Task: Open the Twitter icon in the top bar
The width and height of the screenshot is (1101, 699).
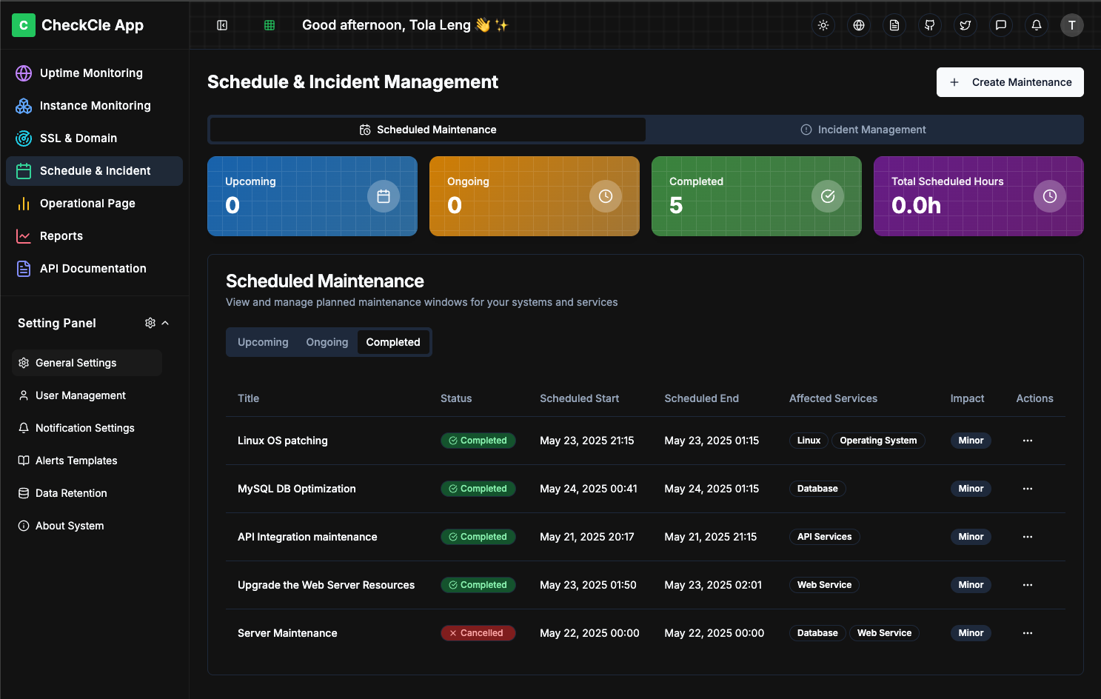Action: (965, 24)
